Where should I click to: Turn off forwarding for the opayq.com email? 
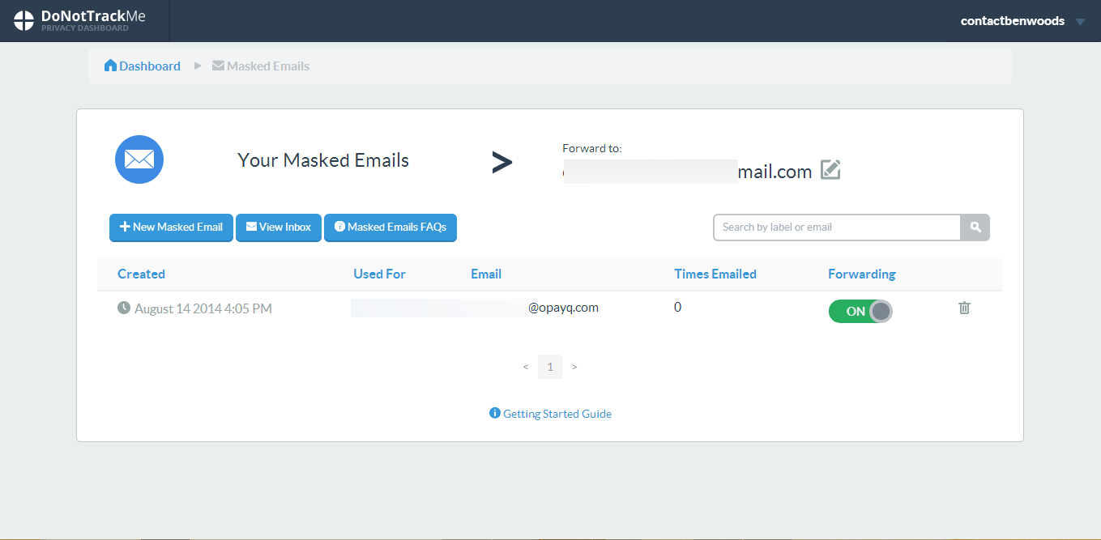(860, 311)
